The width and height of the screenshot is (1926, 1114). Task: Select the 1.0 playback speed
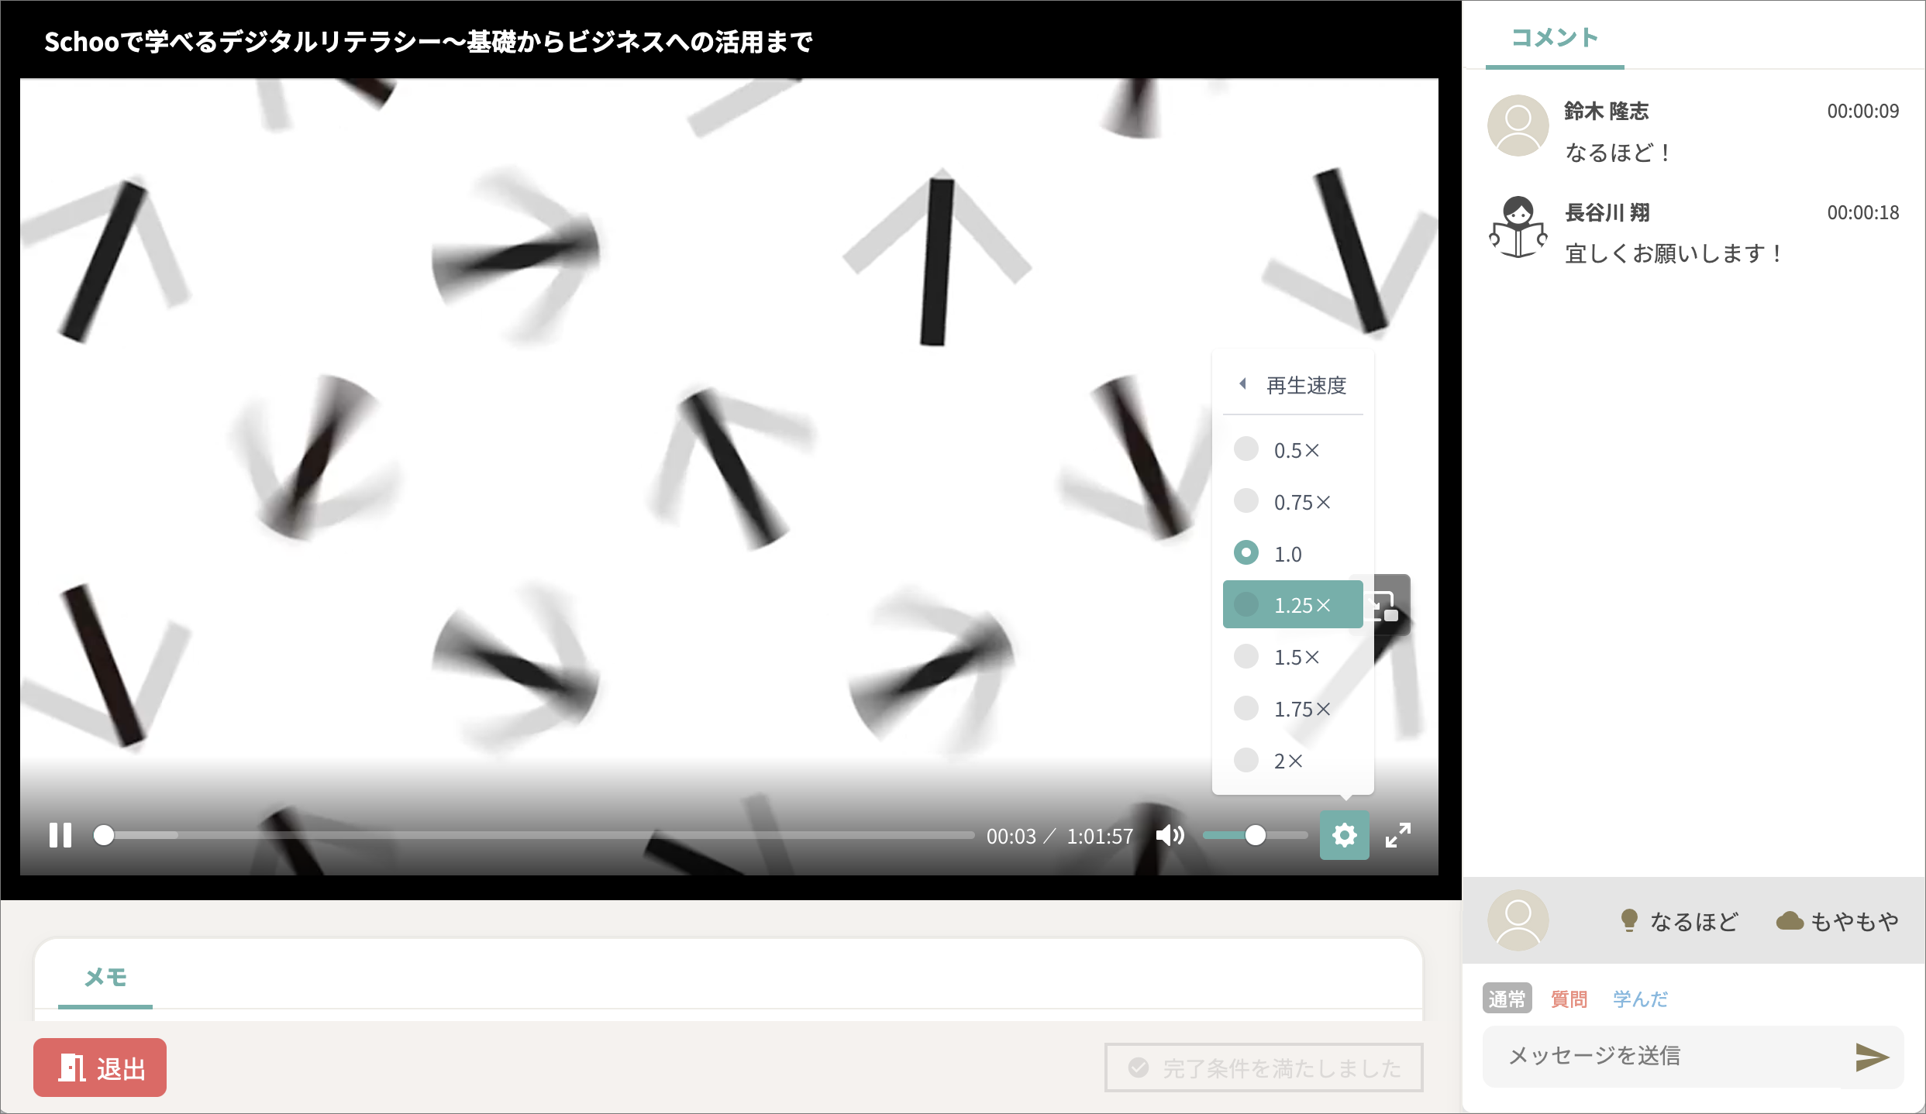tap(1292, 553)
